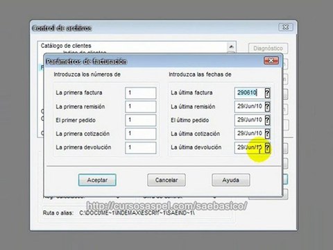Screen dimensions: 333x250
Task: Click the El último pedido date field
Action: pyautogui.click(x=249, y=120)
